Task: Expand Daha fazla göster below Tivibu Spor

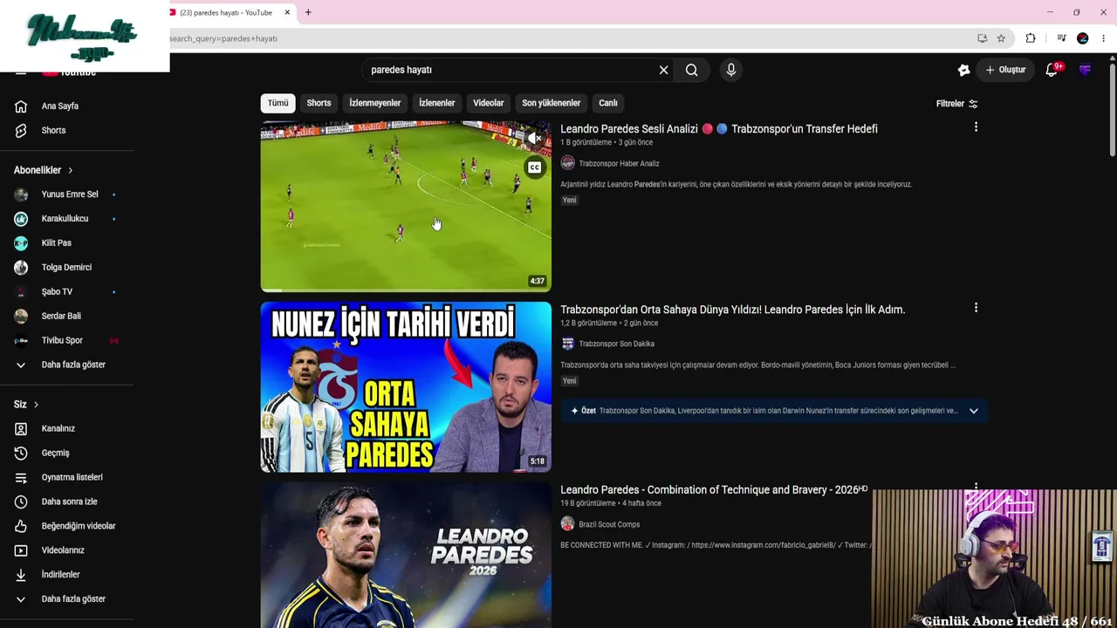Action: 73,365
